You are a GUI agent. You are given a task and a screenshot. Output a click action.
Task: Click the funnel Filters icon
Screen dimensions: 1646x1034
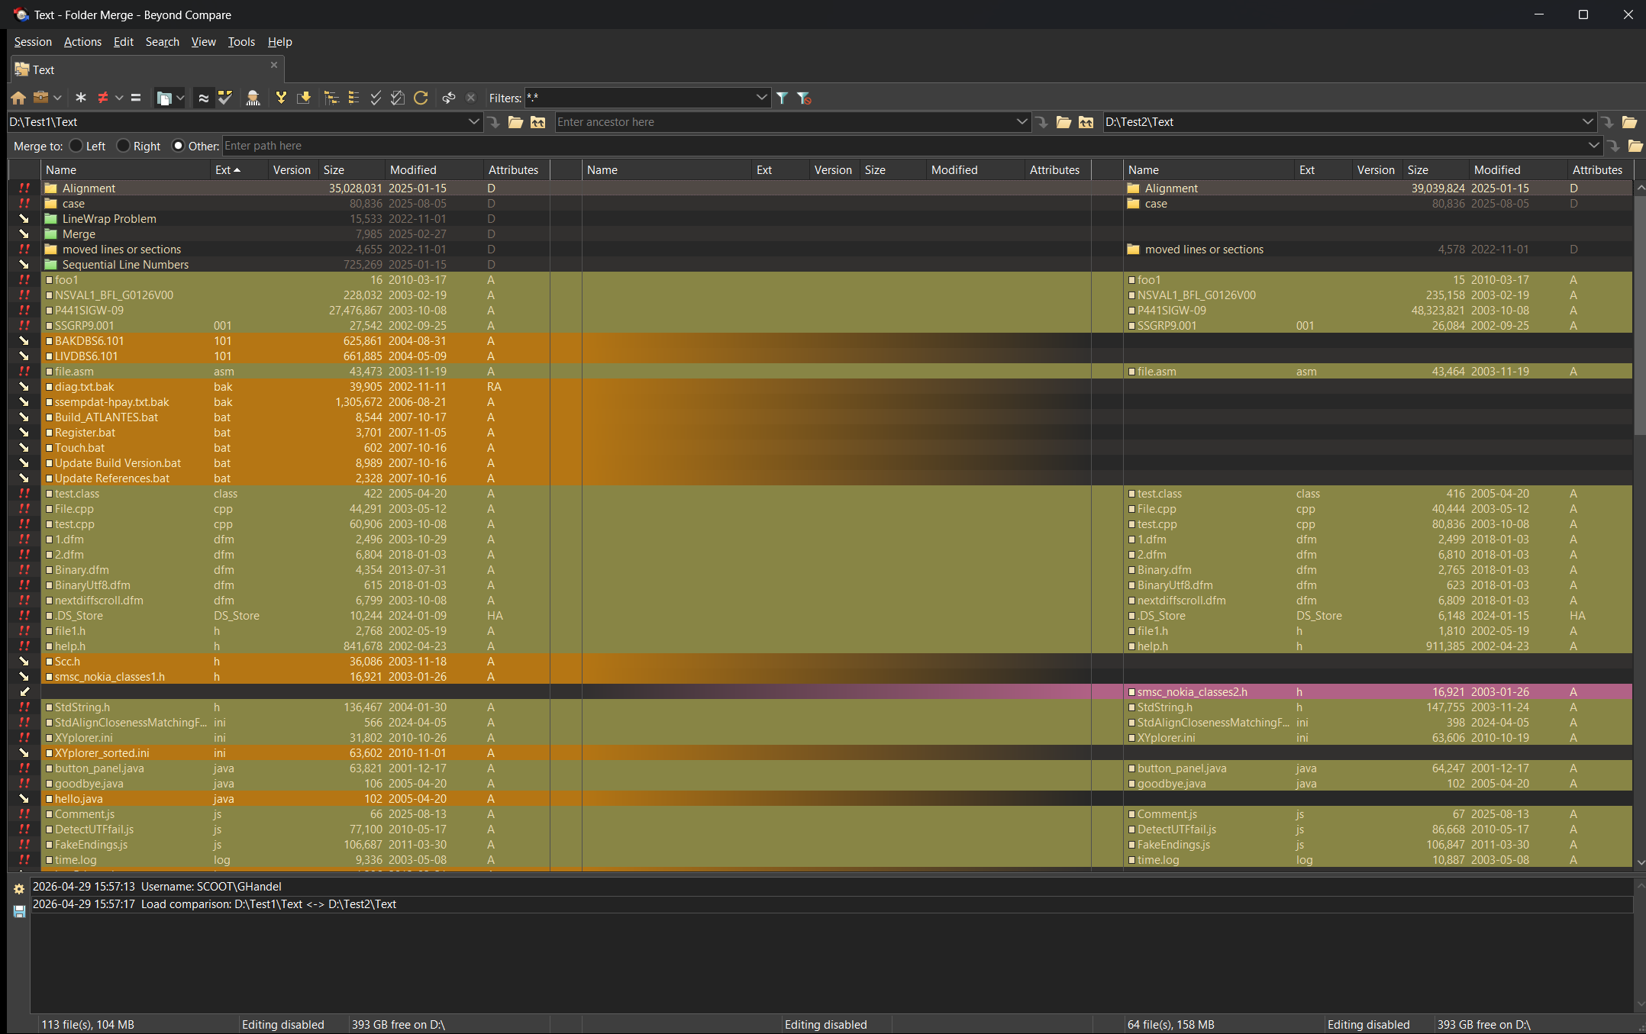pos(783,98)
